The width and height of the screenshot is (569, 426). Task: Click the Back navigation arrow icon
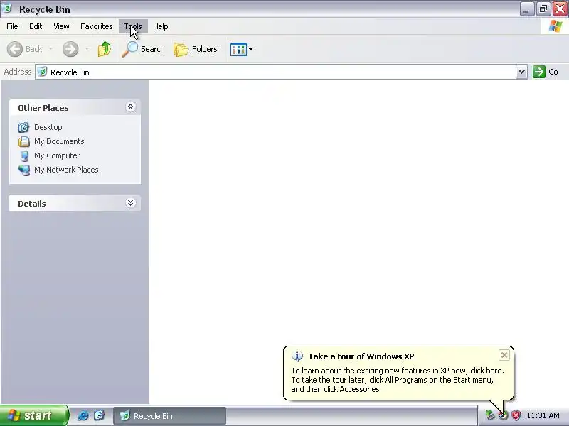click(x=15, y=49)
